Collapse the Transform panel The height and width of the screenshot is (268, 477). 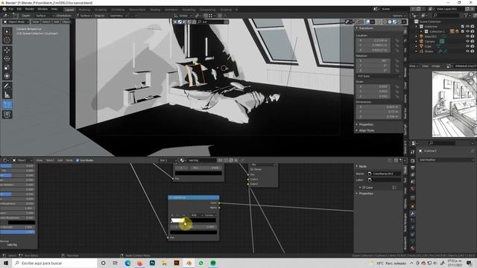[x=366, y=28]
